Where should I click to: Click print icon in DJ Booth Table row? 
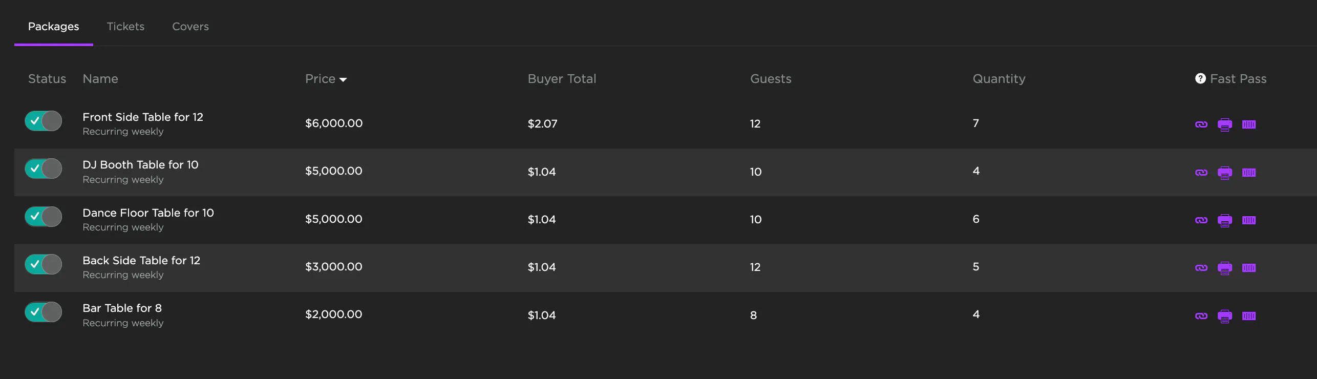(1224, 173)
